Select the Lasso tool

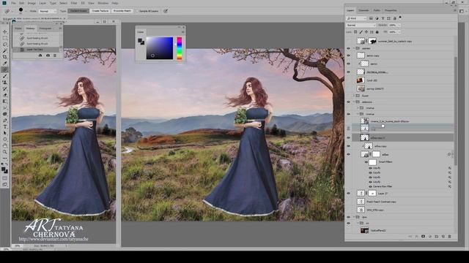pyautogui.click(x=5, y=45)
